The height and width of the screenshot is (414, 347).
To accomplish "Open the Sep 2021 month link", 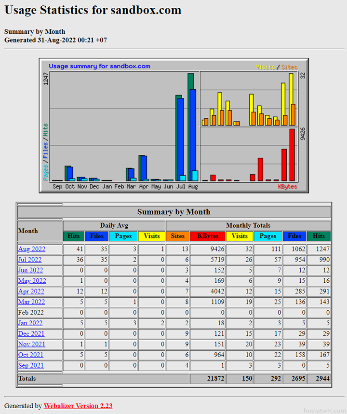I will coord(31,366).
